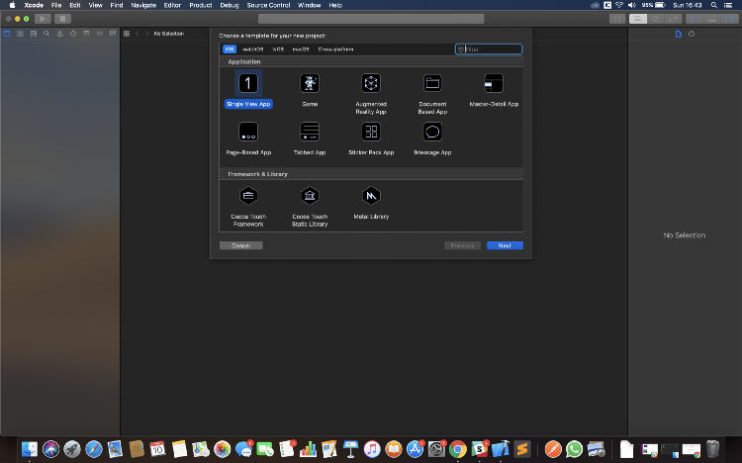Open the related items grid menu
Image resolution: width=742 pixels, height=463 pixels.
point(127,34)
